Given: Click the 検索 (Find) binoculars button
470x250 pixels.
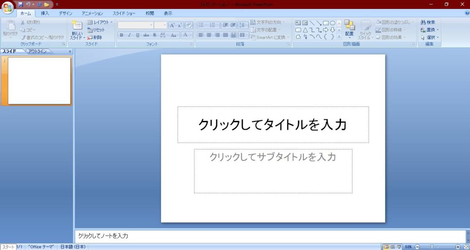Looking at the screenshot, I should pyautogui.click(x=428, y=22).
